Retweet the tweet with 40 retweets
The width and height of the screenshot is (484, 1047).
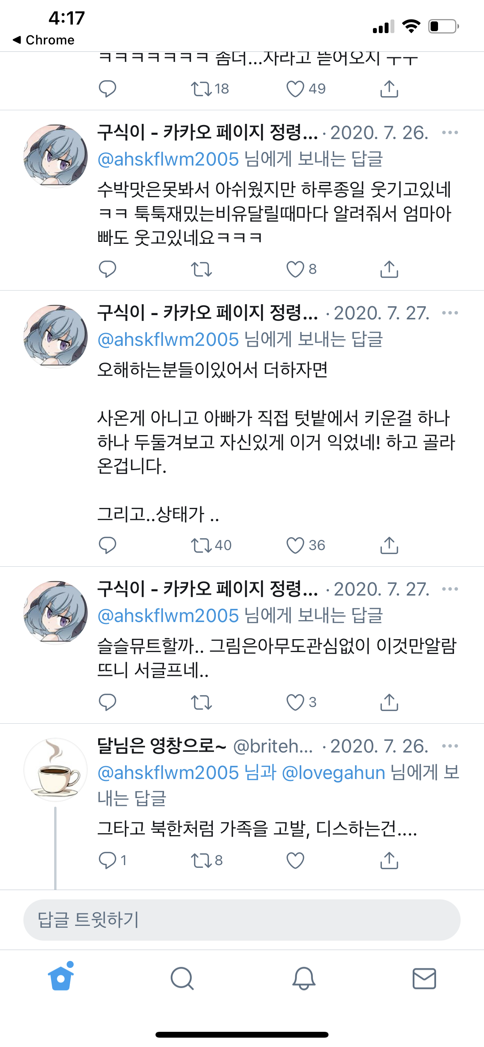(x=201, y=545)
